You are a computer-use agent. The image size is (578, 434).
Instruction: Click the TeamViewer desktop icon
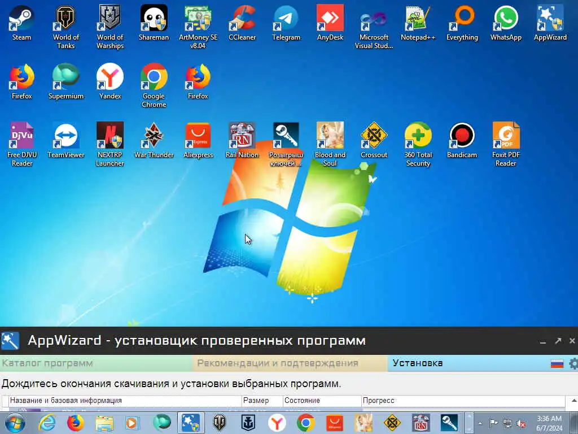coord(65,140)
